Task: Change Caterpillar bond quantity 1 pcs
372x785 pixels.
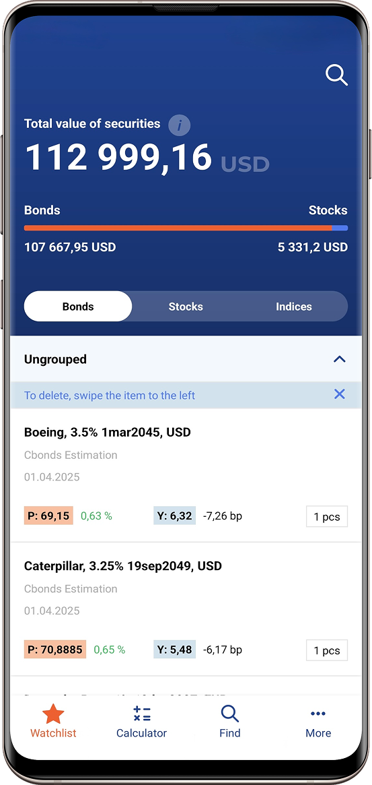Action: click(x=327, y=650)
